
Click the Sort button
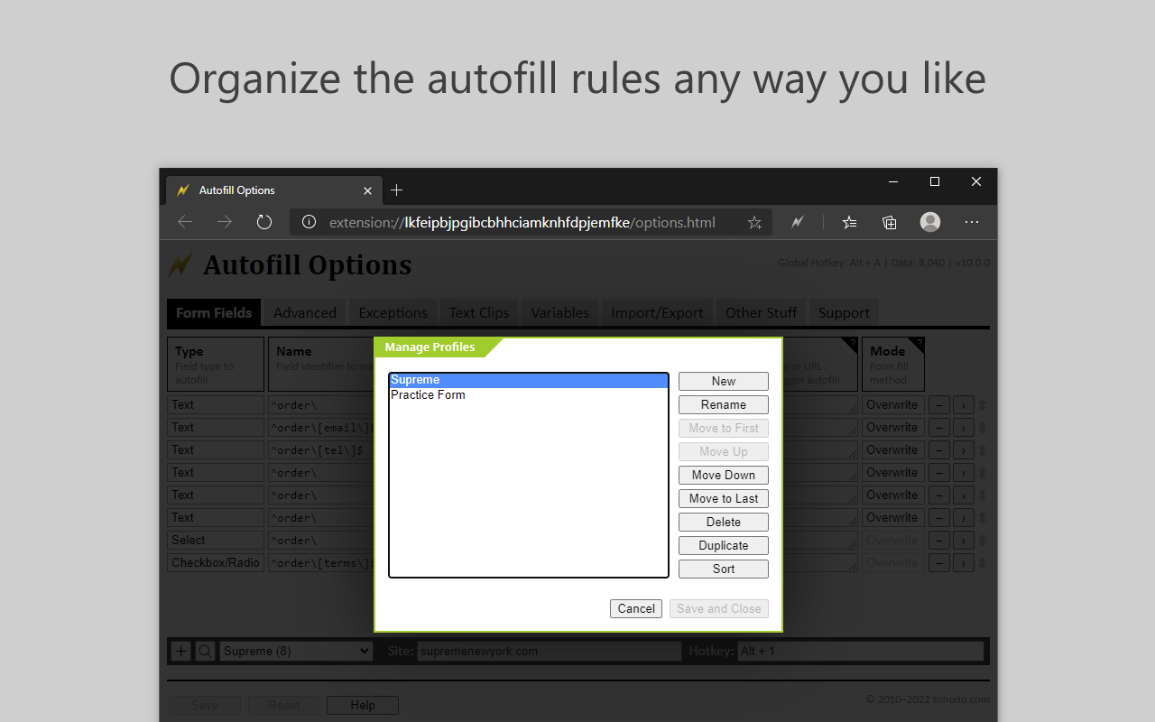pos(723,569)
